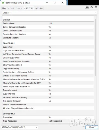The width and height of the screenshot is (99, 130).
Task: Select the Supports msad4 row
Action: tap(48, 90)
